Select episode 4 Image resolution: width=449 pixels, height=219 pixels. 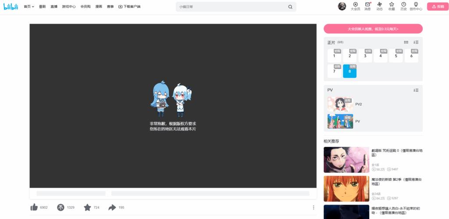(x=381, y=56)
